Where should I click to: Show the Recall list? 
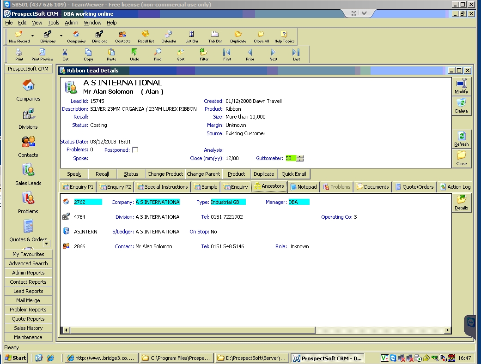click(146, 36)
